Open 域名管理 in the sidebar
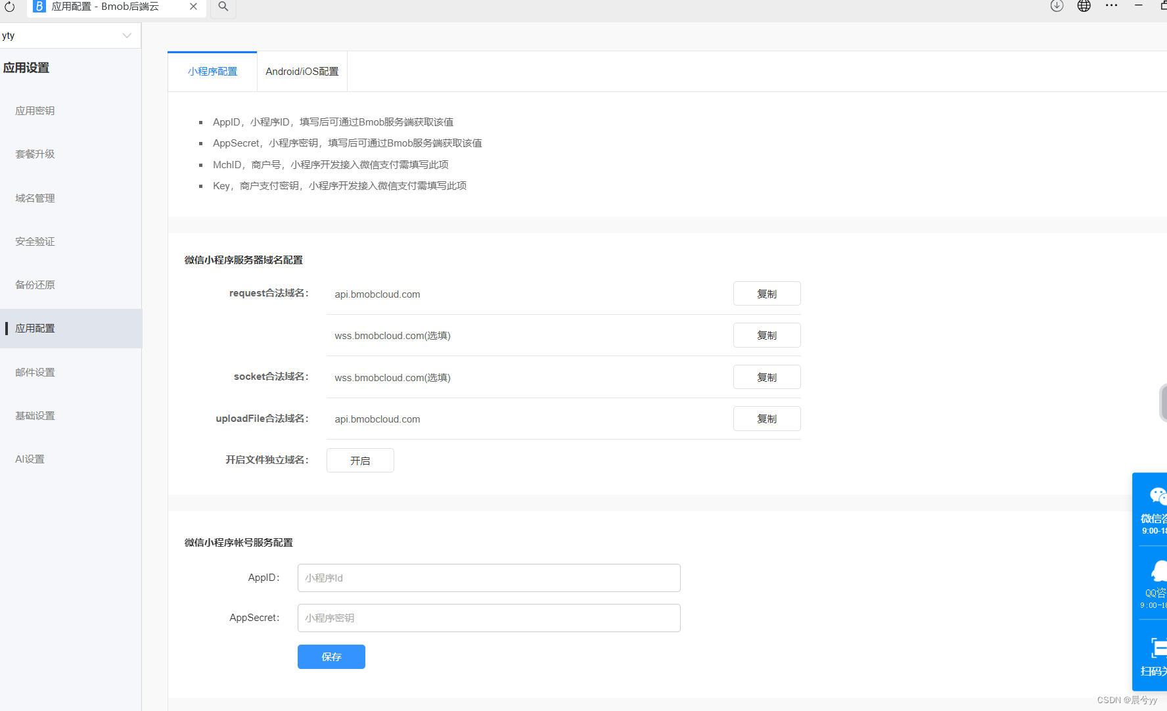 (x=35, y=198)
